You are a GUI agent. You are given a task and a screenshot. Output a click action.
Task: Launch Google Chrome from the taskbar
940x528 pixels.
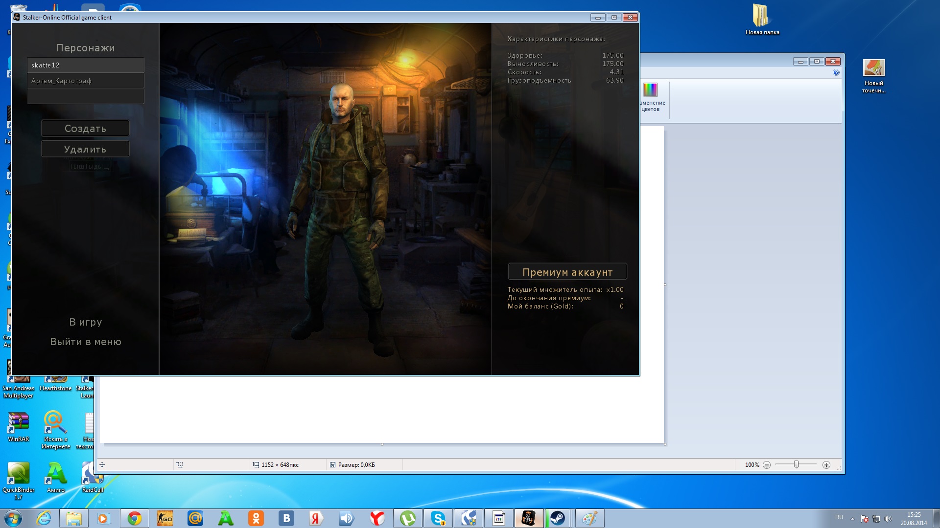pos(134,518)
